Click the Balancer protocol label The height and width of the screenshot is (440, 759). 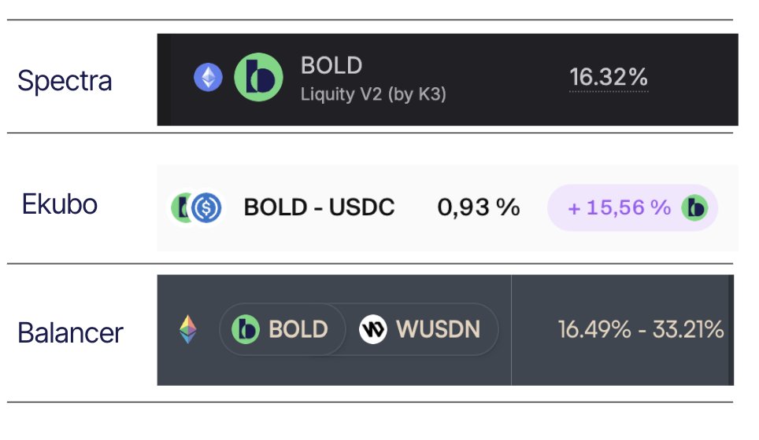(70, 333)
